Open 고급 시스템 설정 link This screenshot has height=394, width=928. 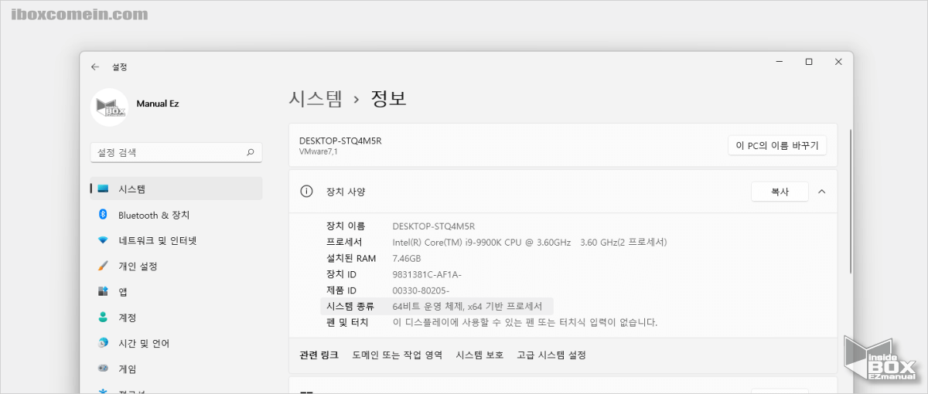pos(551,355)
